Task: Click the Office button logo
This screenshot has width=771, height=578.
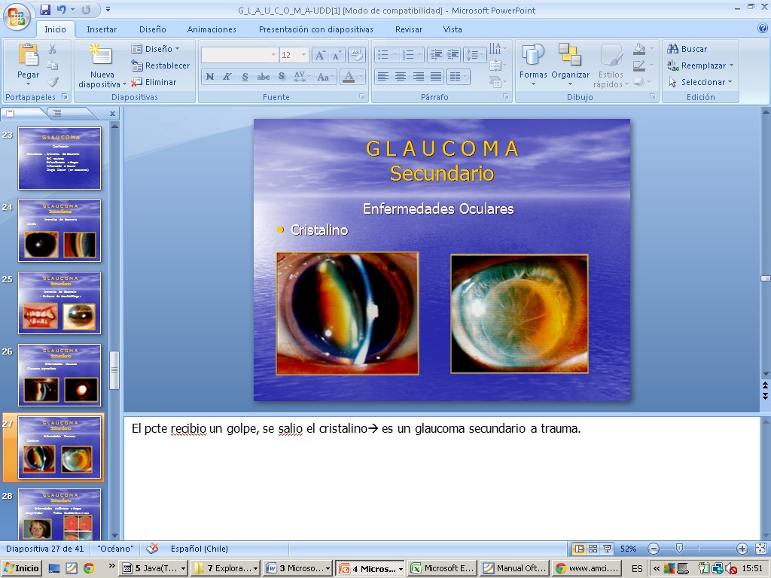Action: tap(17, 17)
